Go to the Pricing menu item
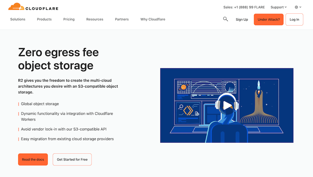Image resolution: width=313 pixels, height=177 pixels. tap(69, 19)
